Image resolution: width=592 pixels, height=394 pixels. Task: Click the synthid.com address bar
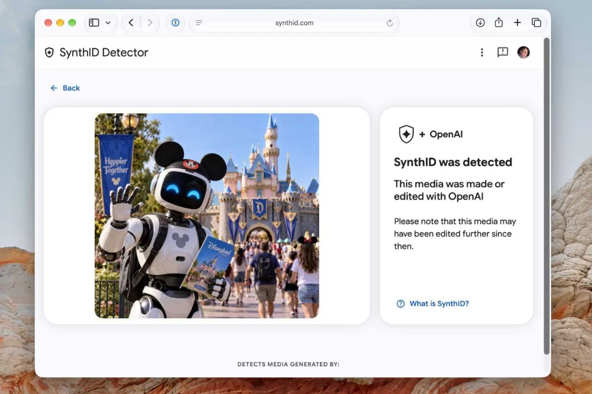(294, 23)
